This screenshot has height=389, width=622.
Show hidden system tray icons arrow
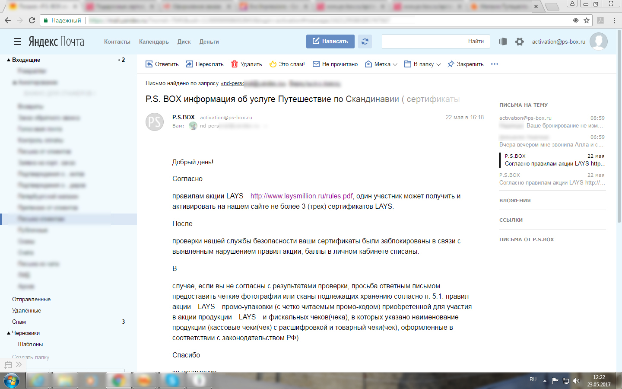(x=545, y=381)
